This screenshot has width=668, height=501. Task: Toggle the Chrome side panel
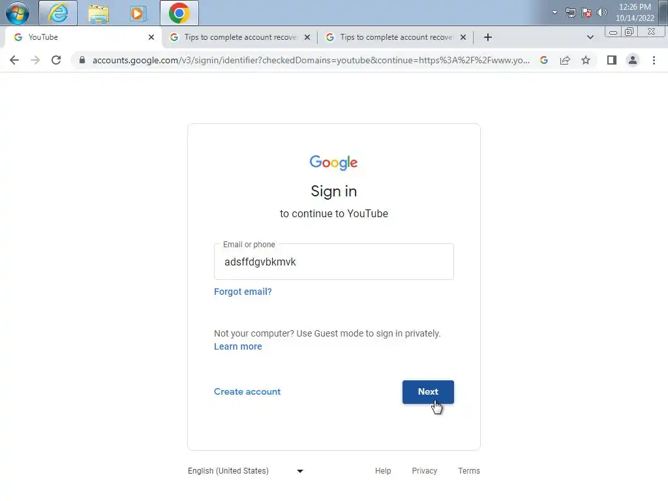[612, 60]
